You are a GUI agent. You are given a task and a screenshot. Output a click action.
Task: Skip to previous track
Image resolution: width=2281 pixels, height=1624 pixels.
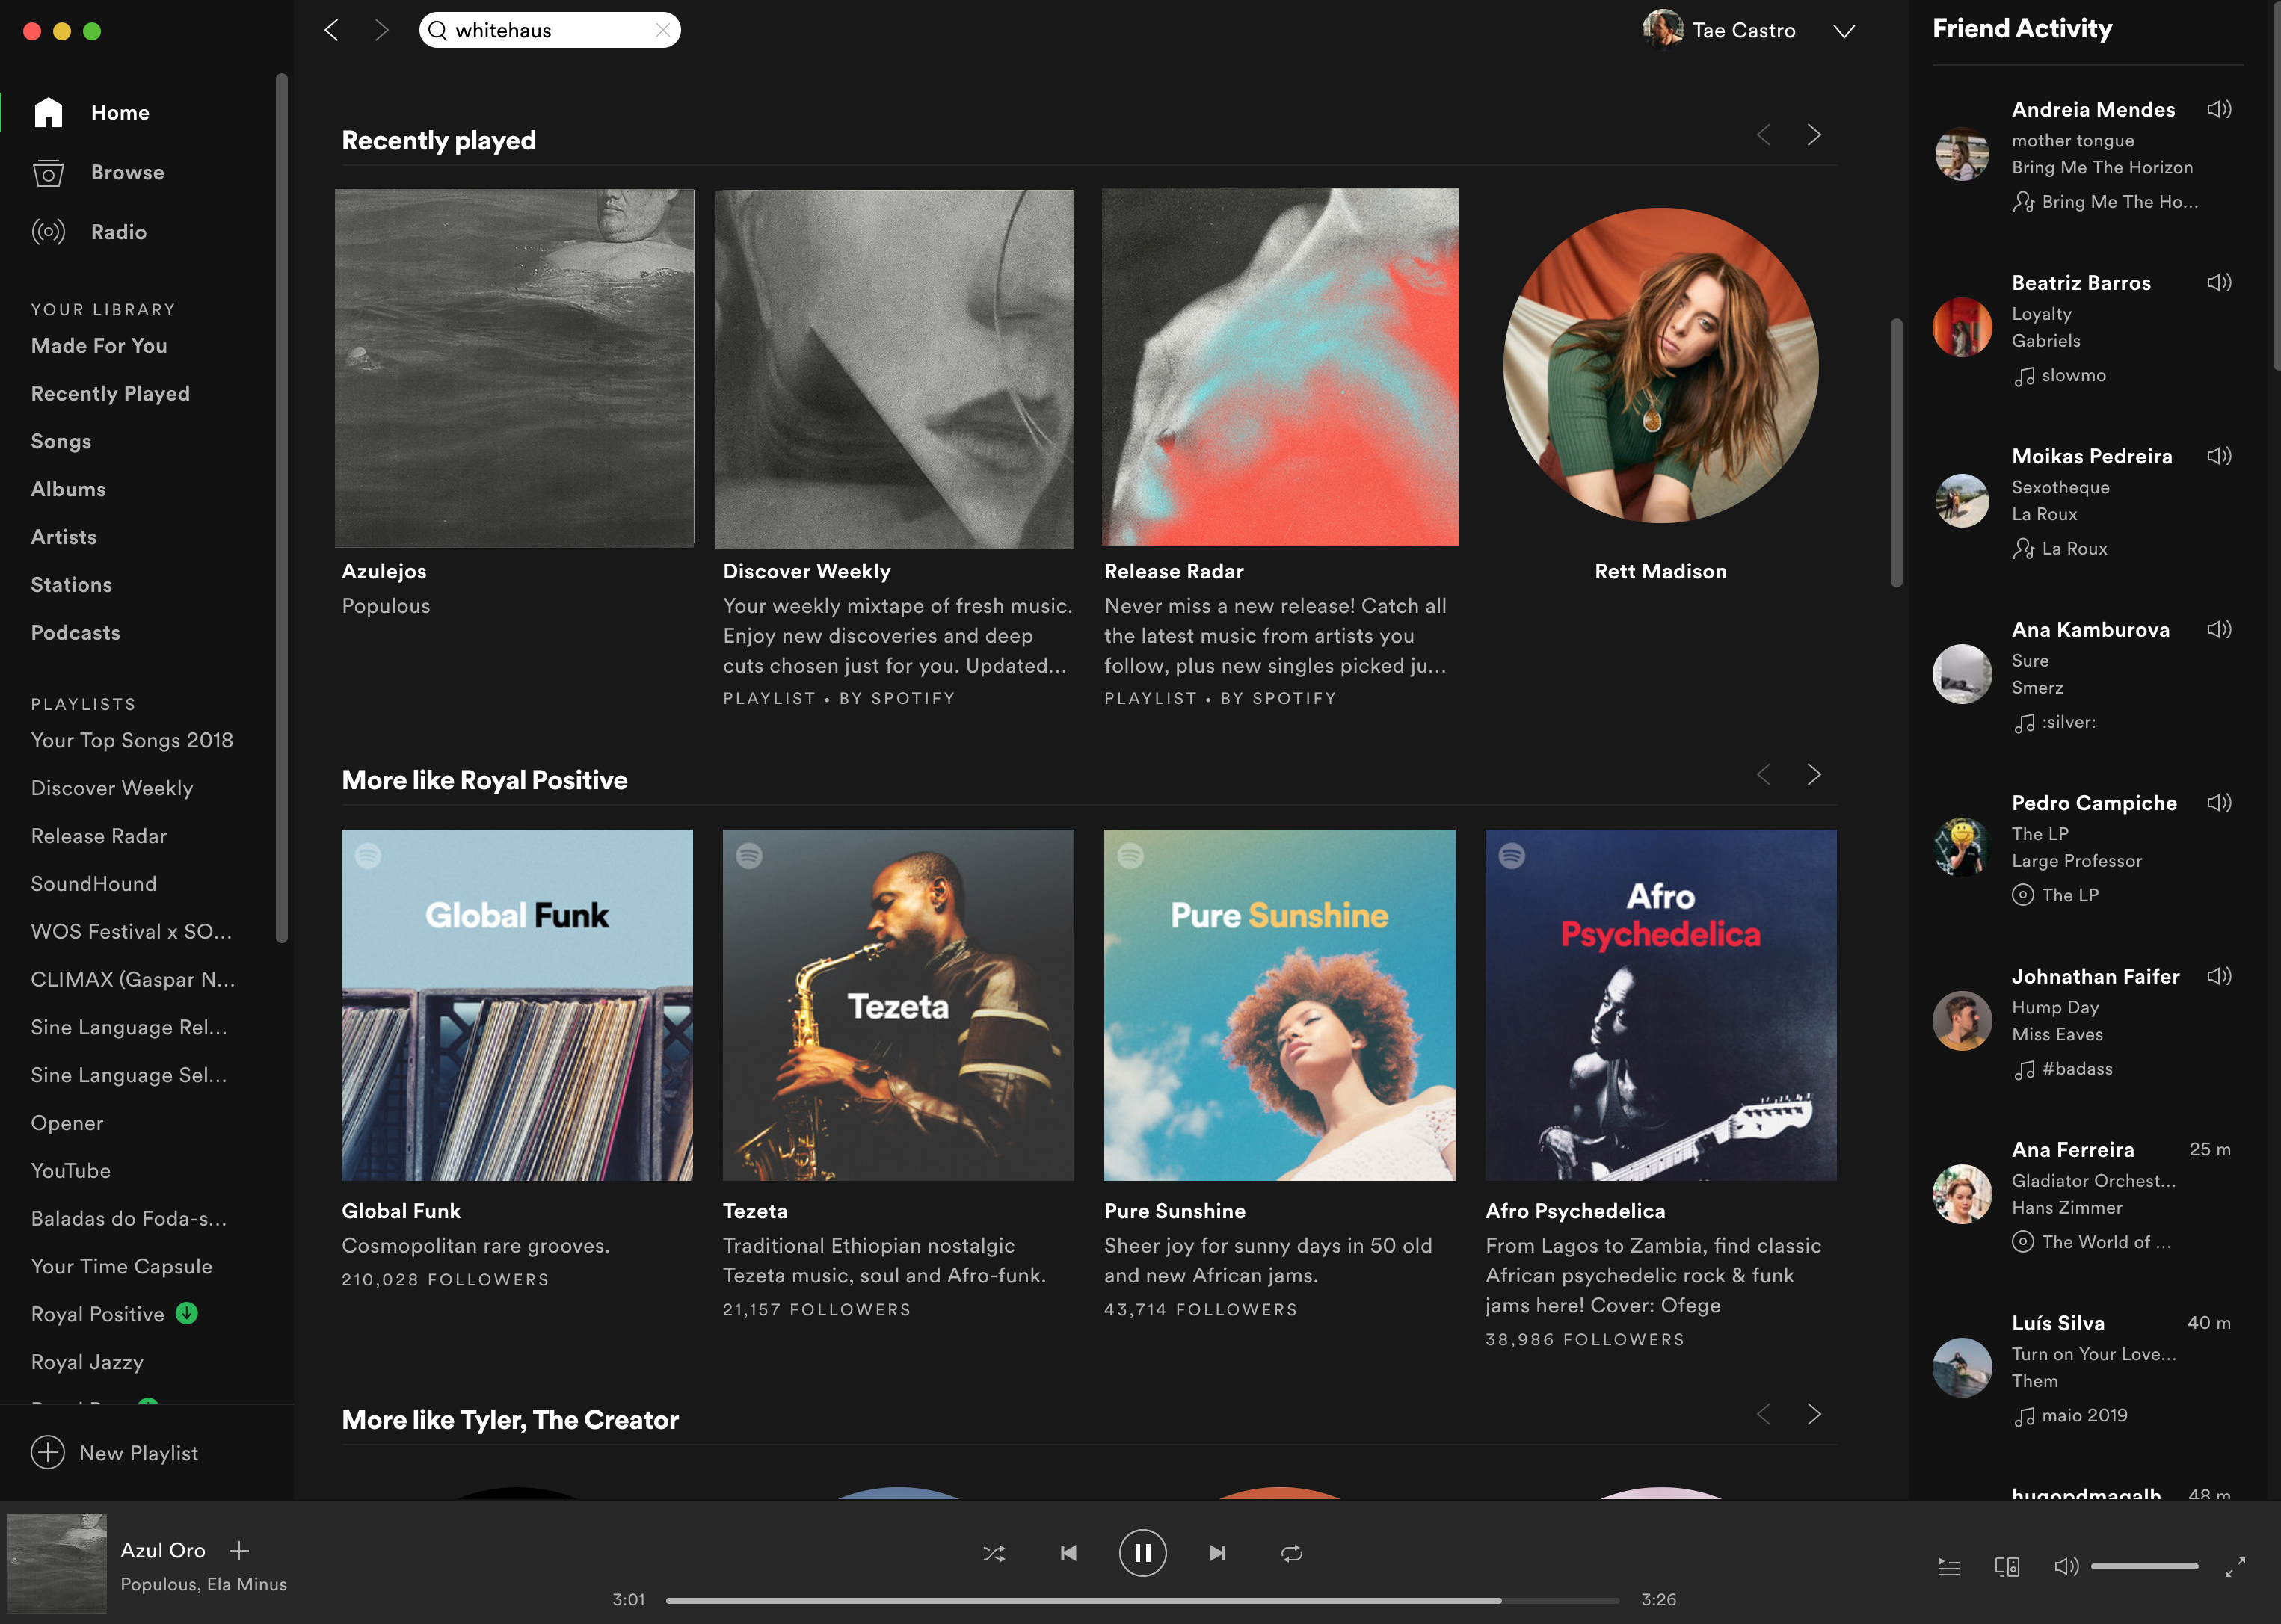tap(1068, 1554)
